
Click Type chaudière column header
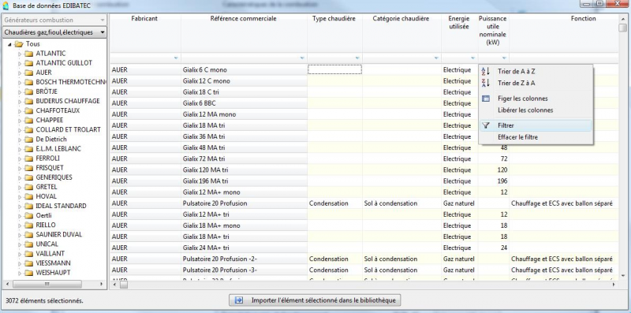tap(334, 33)
